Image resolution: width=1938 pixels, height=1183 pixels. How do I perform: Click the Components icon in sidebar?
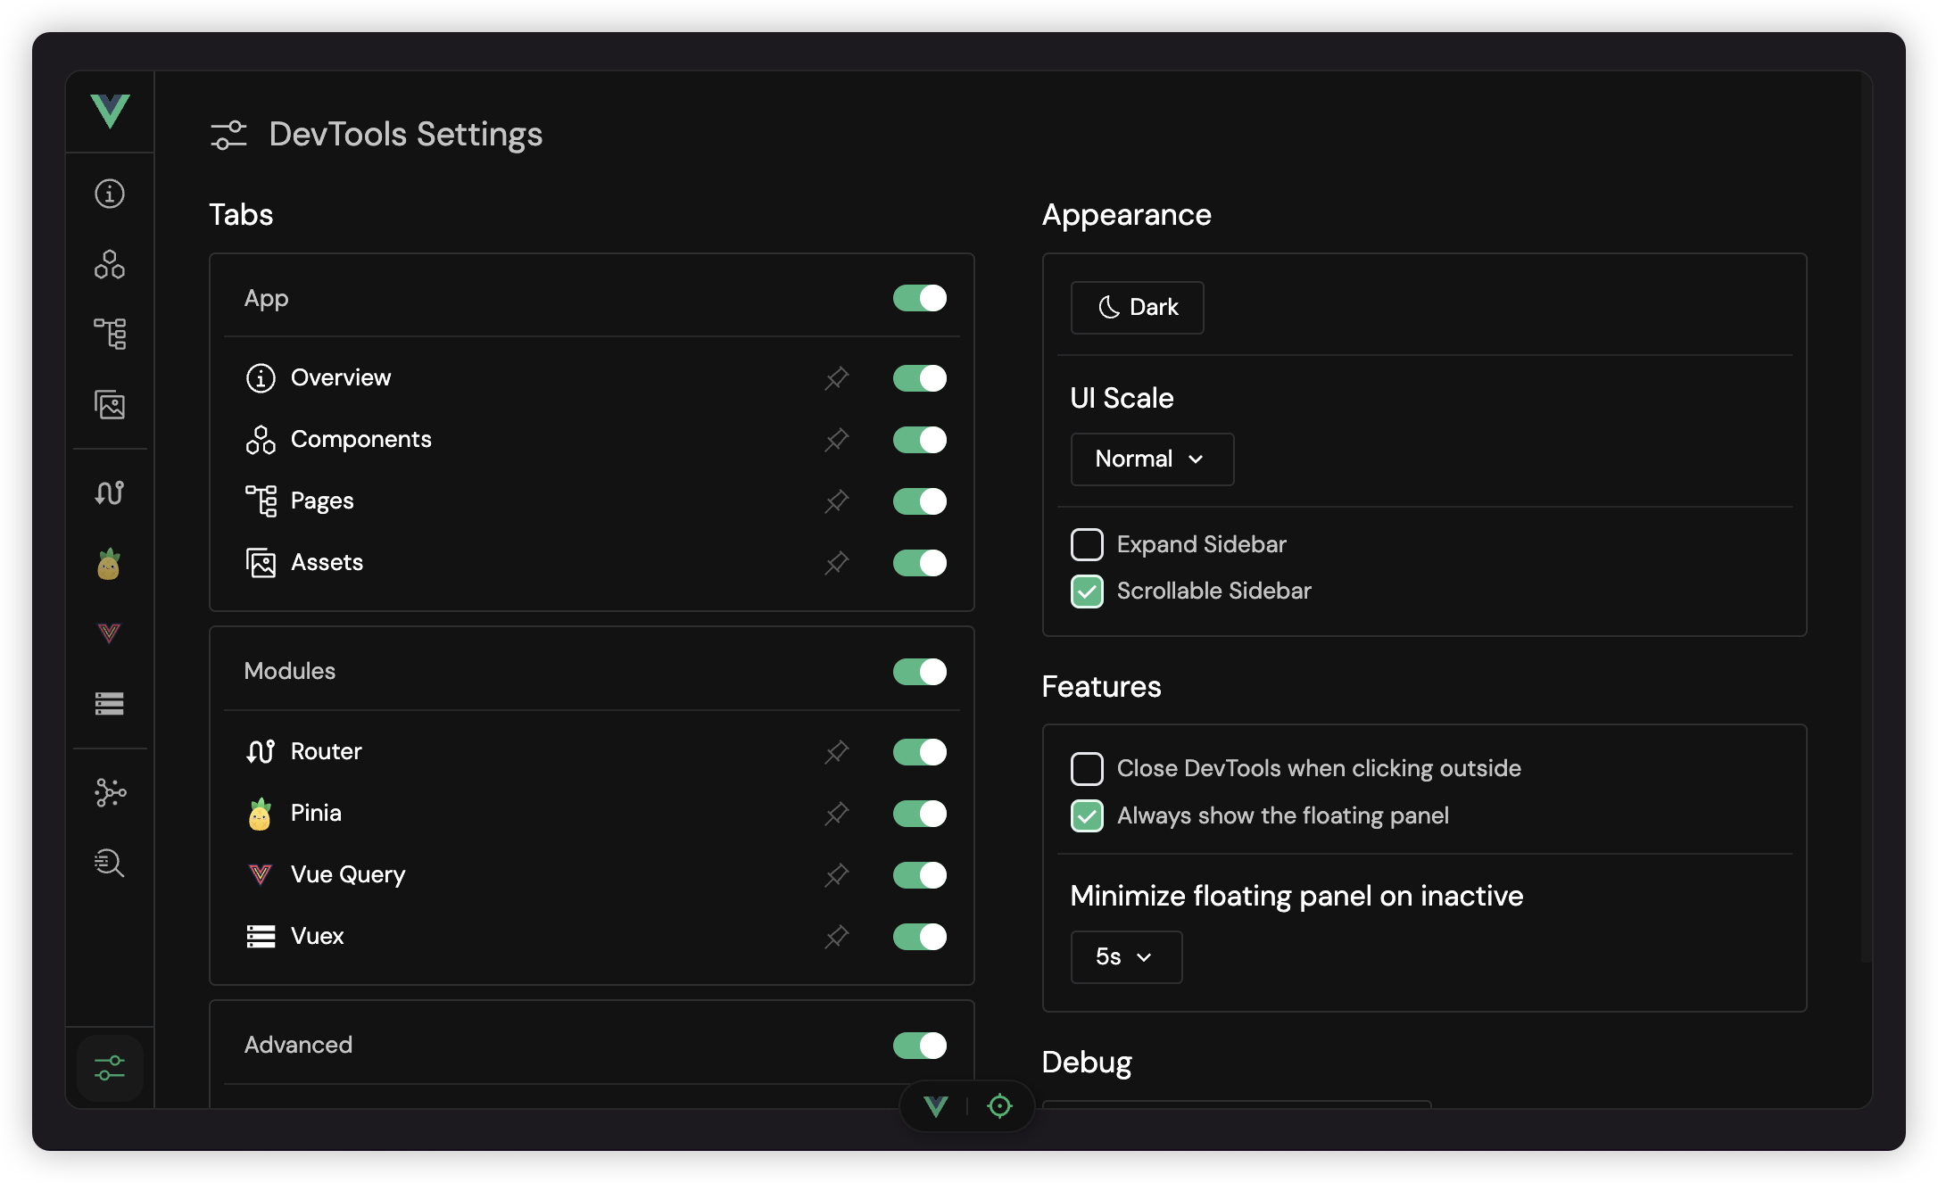(111, 264)
